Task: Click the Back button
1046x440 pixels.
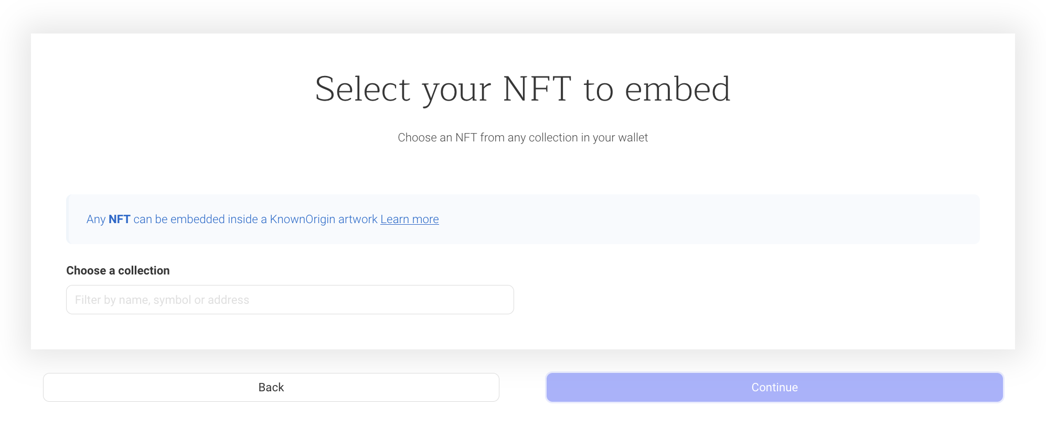Action: pyautogui.click(x=271, y=387)
